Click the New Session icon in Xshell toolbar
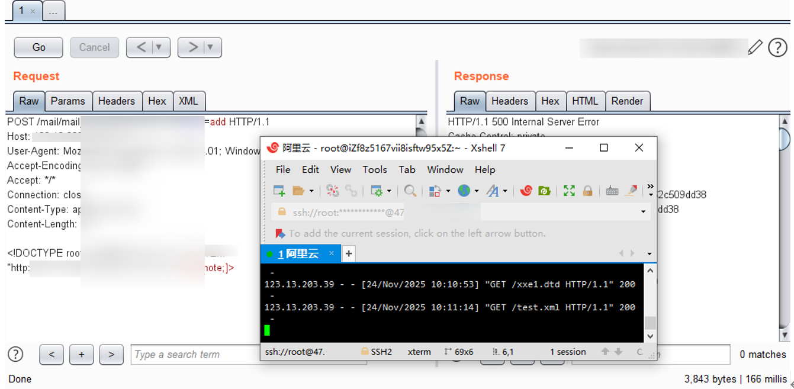The width and height of the screenshot is (794, 389). click(279, 191)
